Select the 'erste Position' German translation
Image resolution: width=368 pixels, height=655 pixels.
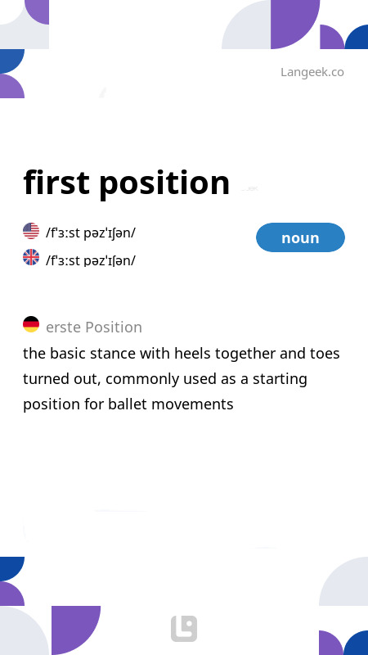pos(94,327)
